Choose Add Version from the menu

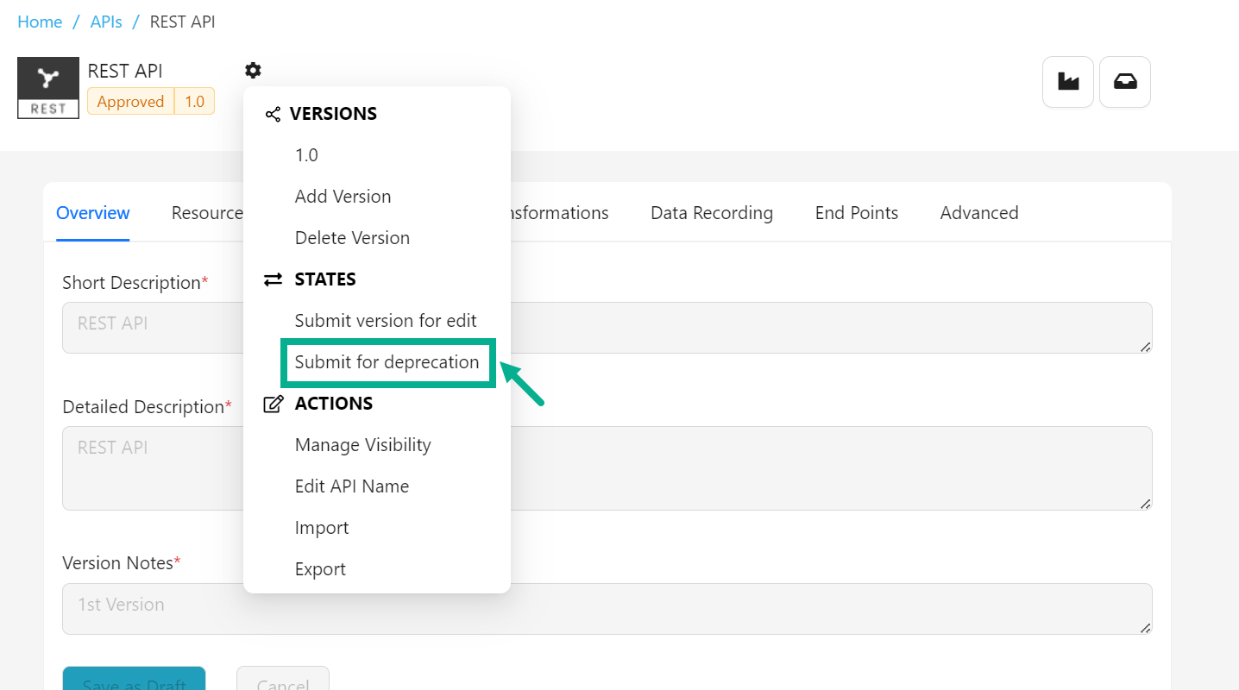pos(343,197)
